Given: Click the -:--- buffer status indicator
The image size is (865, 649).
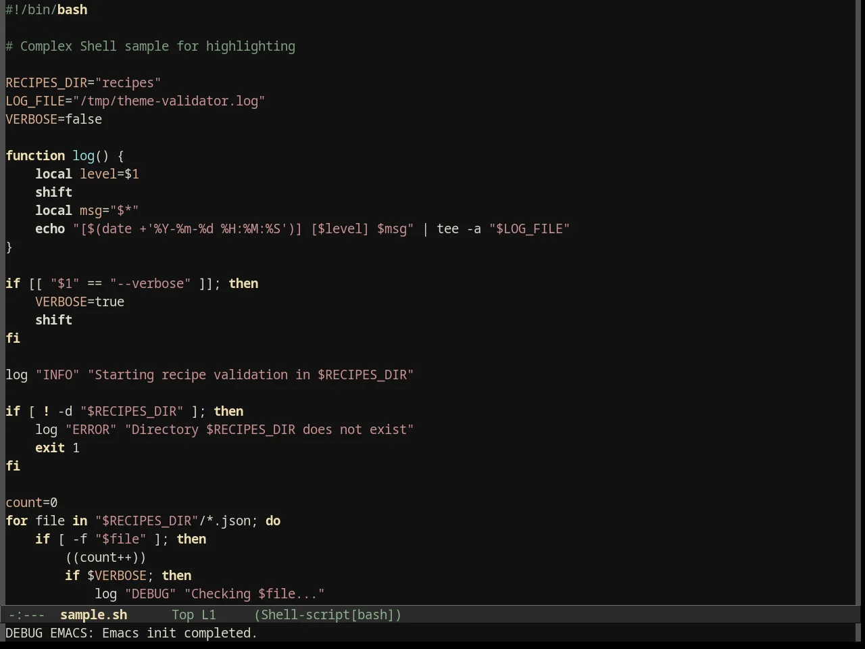Looking at the screenshot, I should (x=27, y=615).
